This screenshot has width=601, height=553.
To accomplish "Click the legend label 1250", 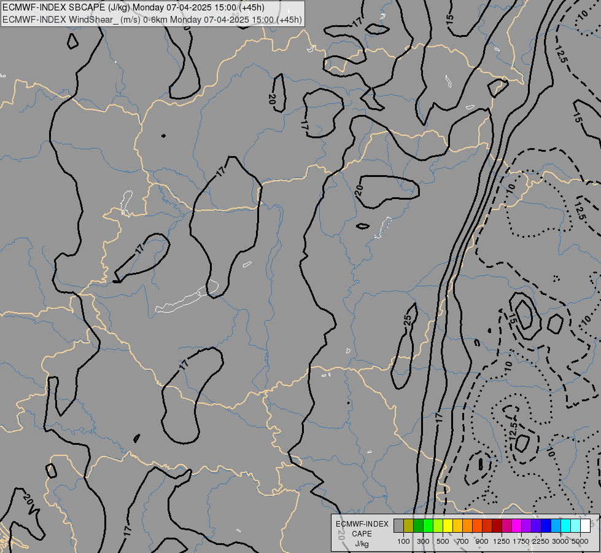I will tap(502, 541).
